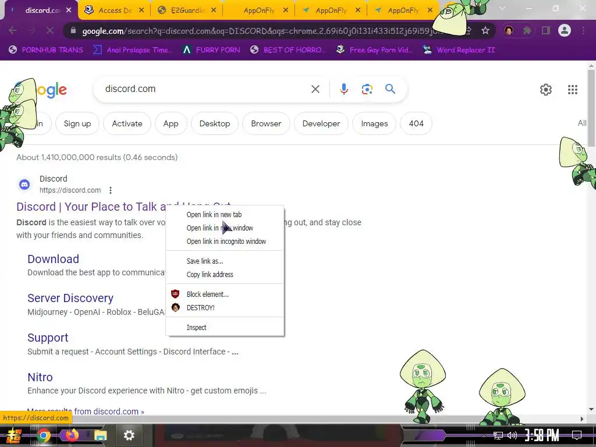This screenshot has height=447, width=596.
Task: Filter results by Activate chip
Action: pos(127,123)
